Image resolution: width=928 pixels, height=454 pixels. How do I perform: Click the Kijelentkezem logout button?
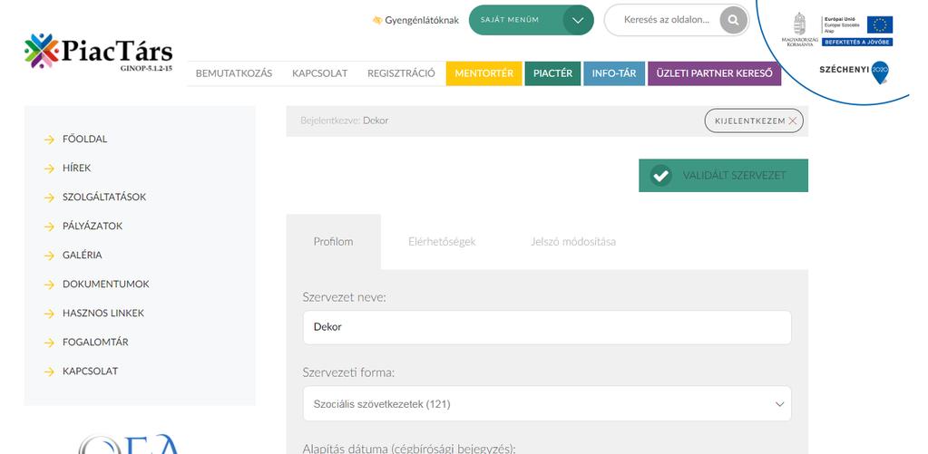click(754, 121)
